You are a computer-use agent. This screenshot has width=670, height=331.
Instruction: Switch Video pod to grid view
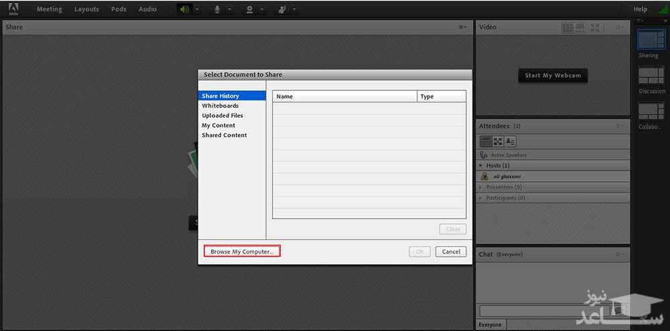click(x=567, y=27)
